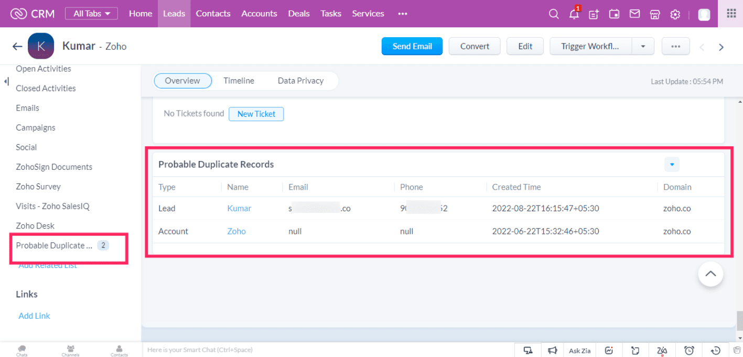Open the Leads tab
The height and width of the screenshot is (357, 743).
coord(174,14)
